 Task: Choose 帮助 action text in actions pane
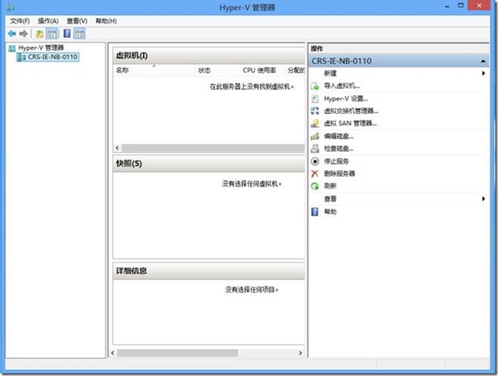[x=330, y=211]
